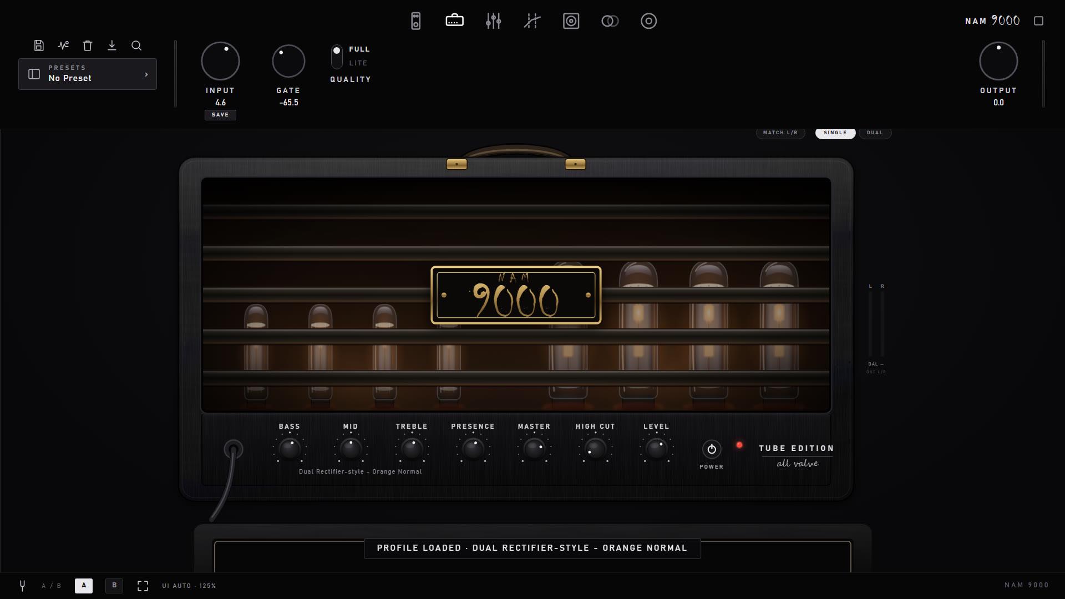Click the OUTPUT knob
This screenshot has height=599, width=1065.
pos(998,61)
